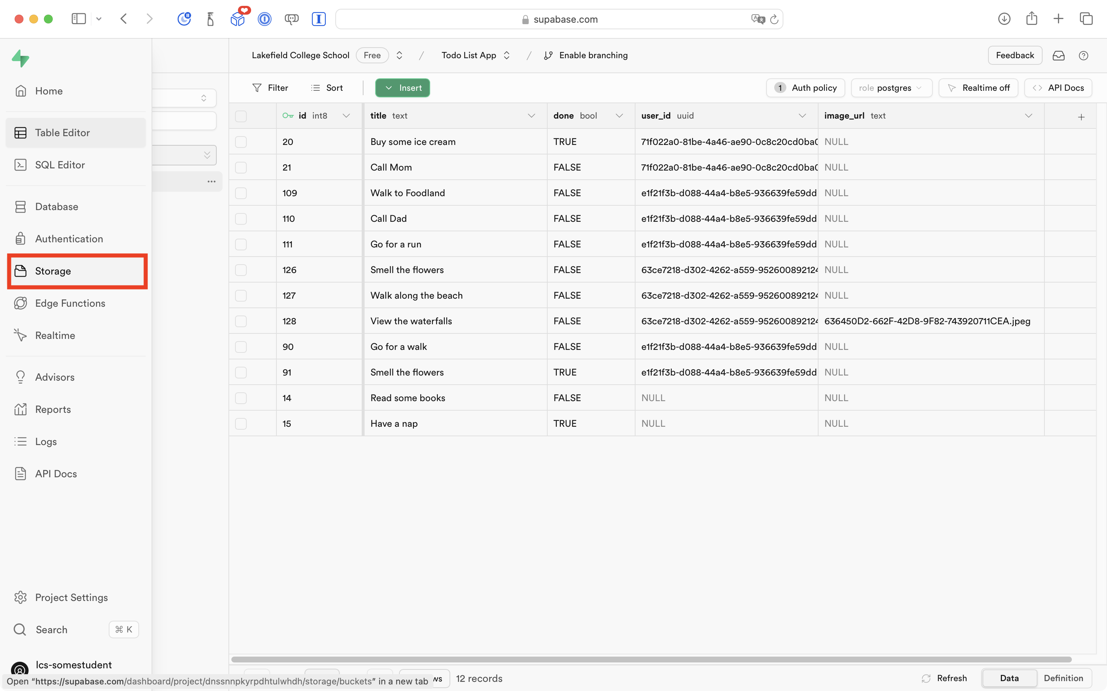This screenshot has height=691, width=1107.
Task: Click the green Insert button
Action: pyautogui.click(x=402, y=88)
